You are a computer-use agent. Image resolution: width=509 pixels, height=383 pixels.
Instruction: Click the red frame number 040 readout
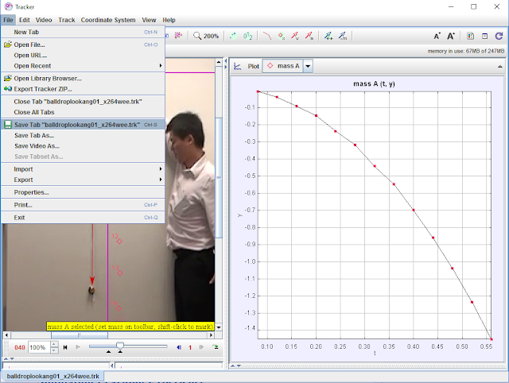20,348
